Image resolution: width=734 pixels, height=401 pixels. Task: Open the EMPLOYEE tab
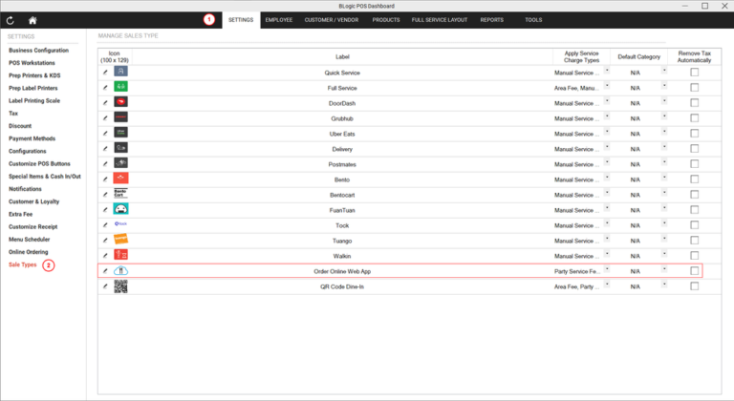click(278, 20)
